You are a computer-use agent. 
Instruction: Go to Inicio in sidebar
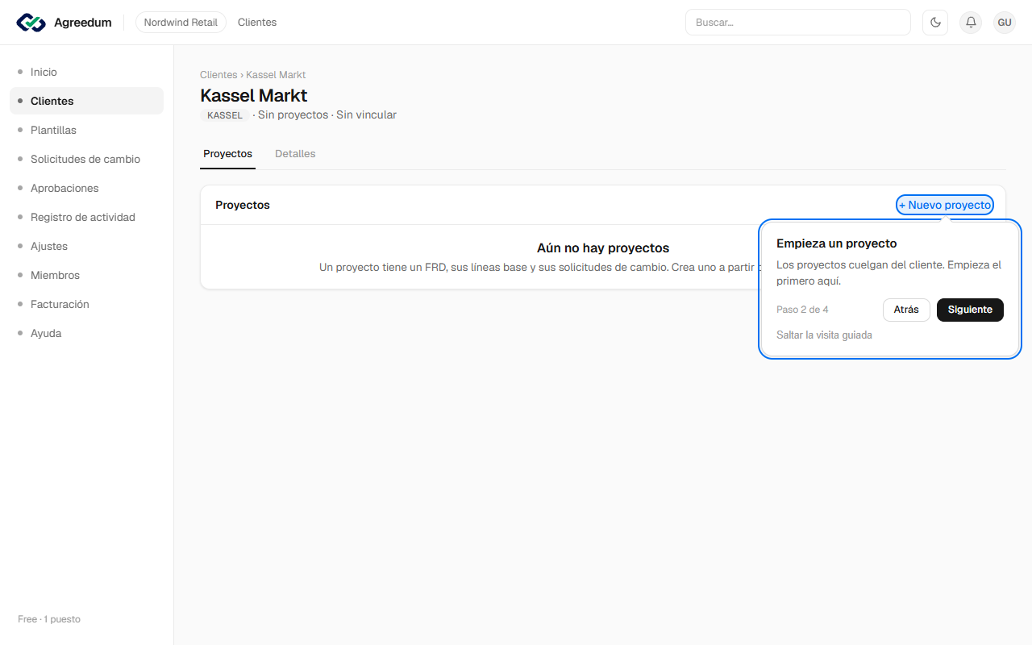point(86,72)
